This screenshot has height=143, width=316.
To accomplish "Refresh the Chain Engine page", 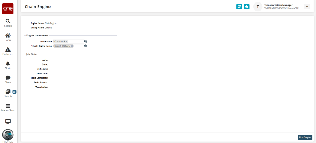I will pos(239,7).
